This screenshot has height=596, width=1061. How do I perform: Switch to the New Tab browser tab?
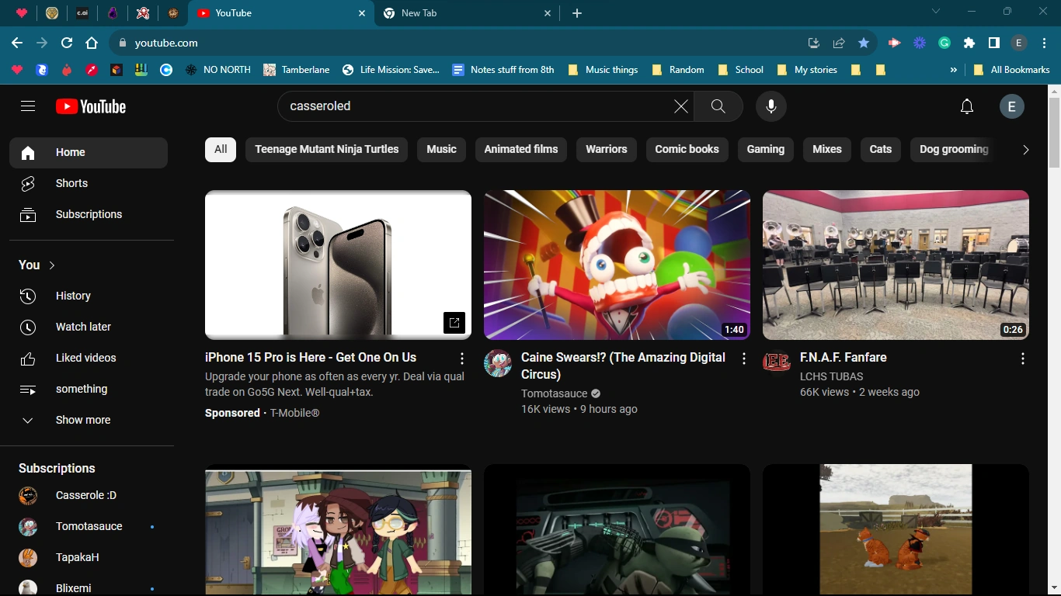(458, 13)
